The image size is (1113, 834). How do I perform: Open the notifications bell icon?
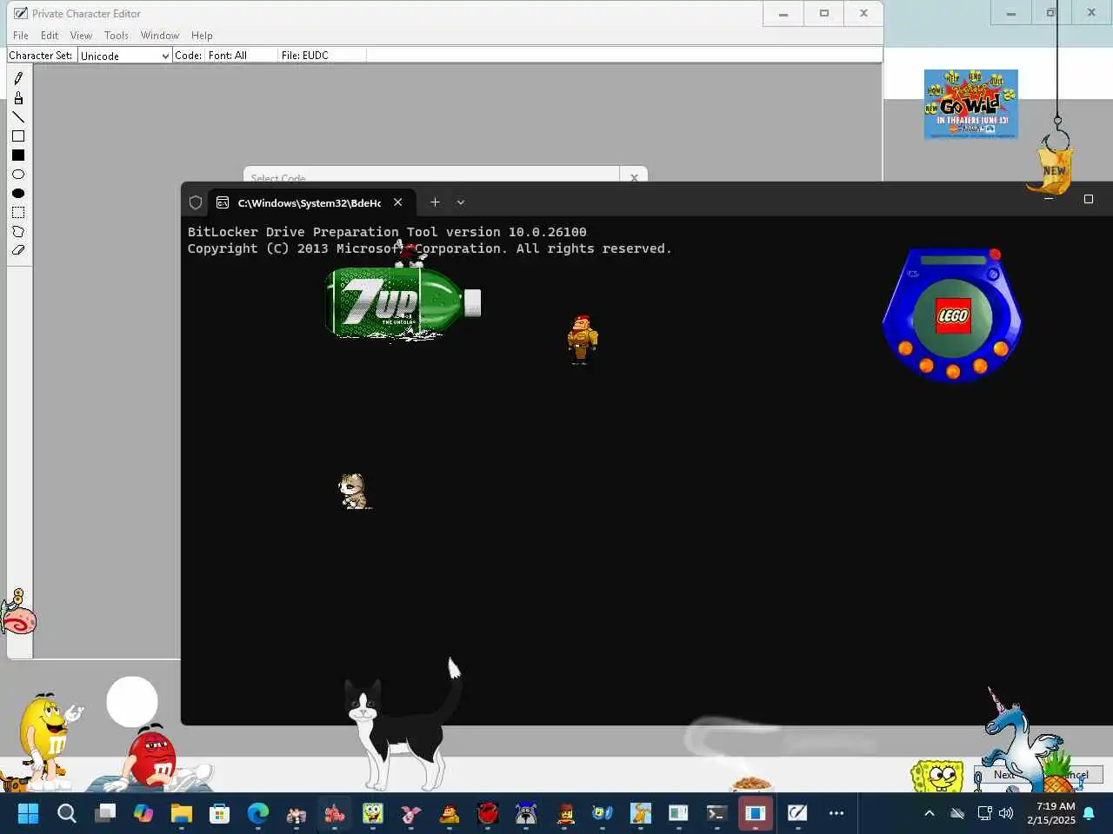coord(1089,813)
